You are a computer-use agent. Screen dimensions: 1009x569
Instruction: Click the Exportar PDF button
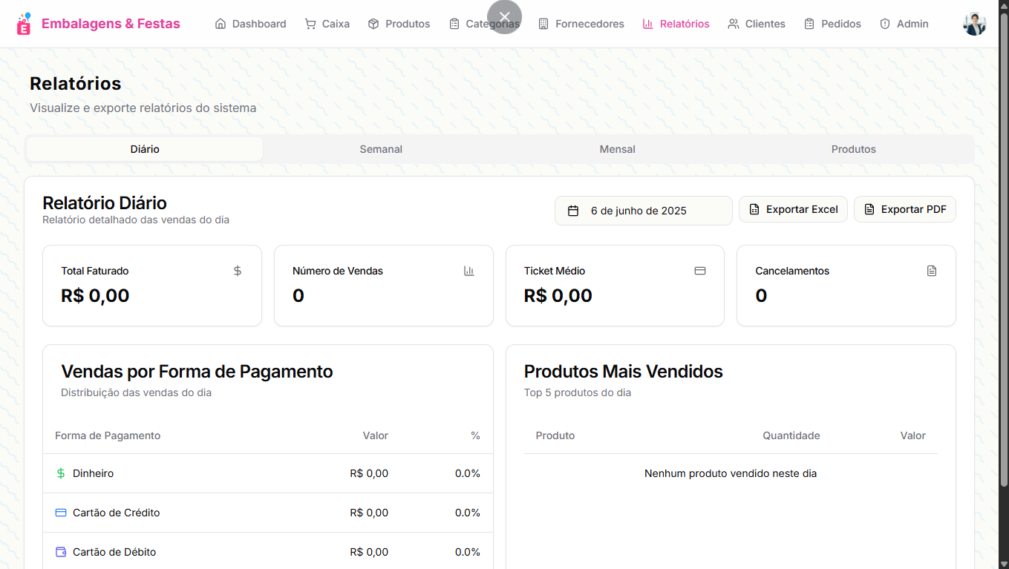coord(904,209)
